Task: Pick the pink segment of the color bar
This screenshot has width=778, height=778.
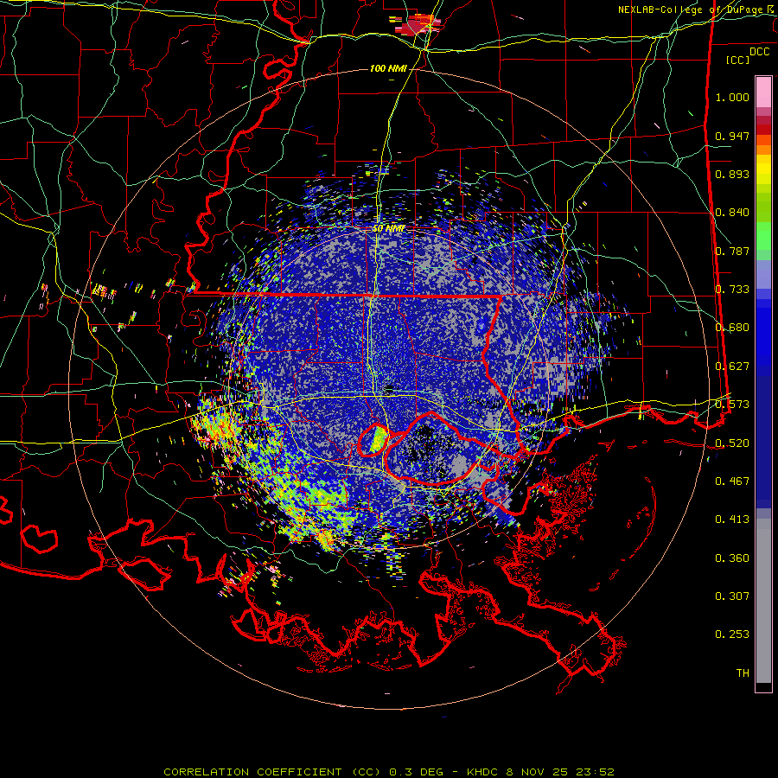Action: [x=763, y=92]
